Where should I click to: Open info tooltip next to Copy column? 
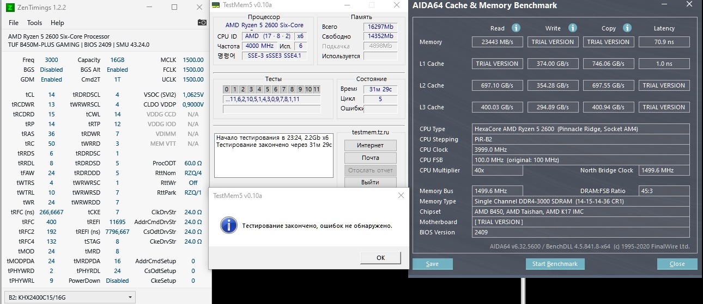[x=627, y=28]
